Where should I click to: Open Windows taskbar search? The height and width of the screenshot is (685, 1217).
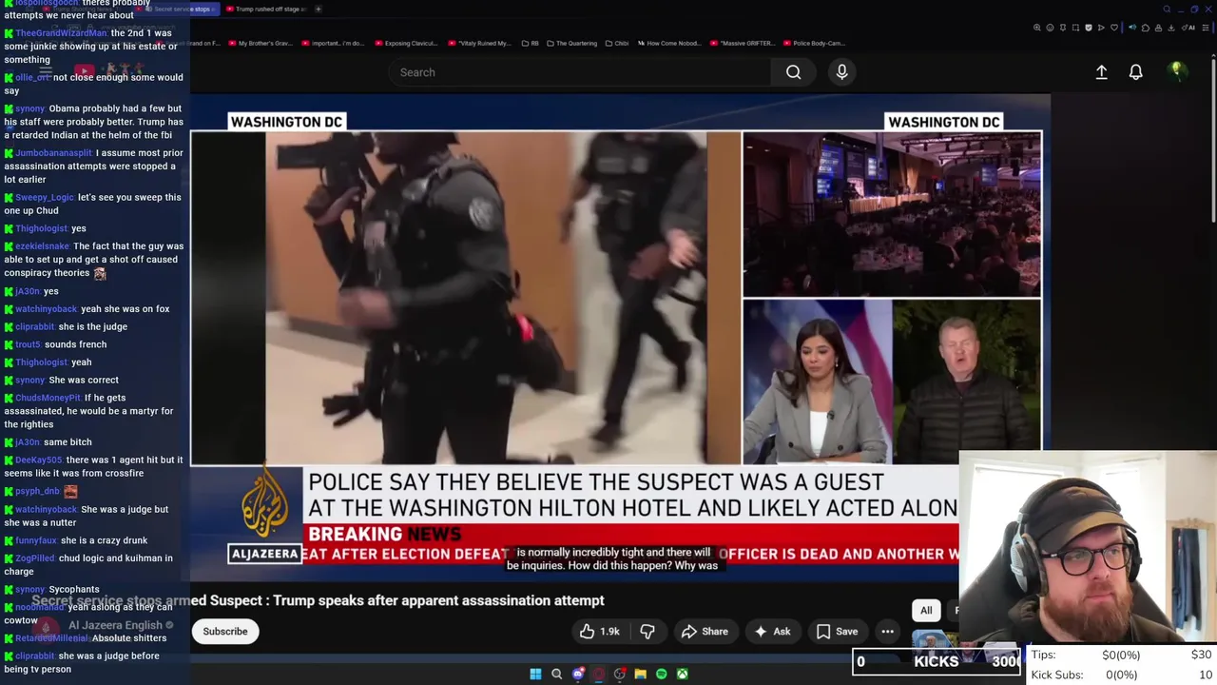click(x=556, y=674)
